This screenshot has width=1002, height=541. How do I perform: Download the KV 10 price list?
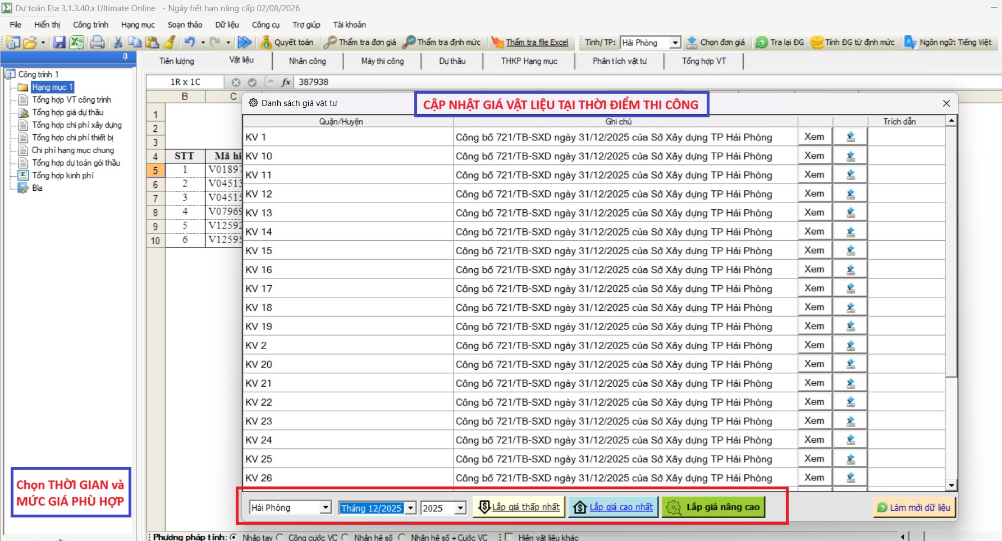click(x=850, y=156)
